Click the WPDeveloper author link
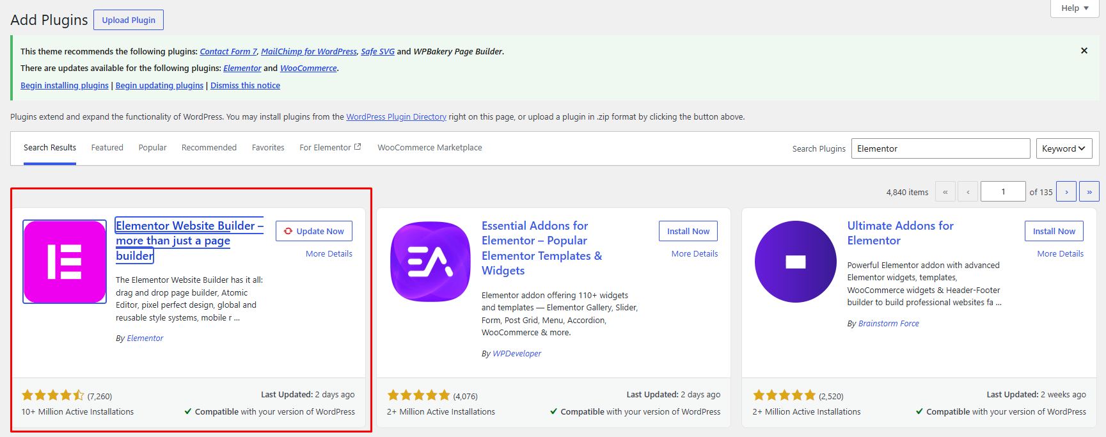The image size is (1106, 437). (517, 353)
